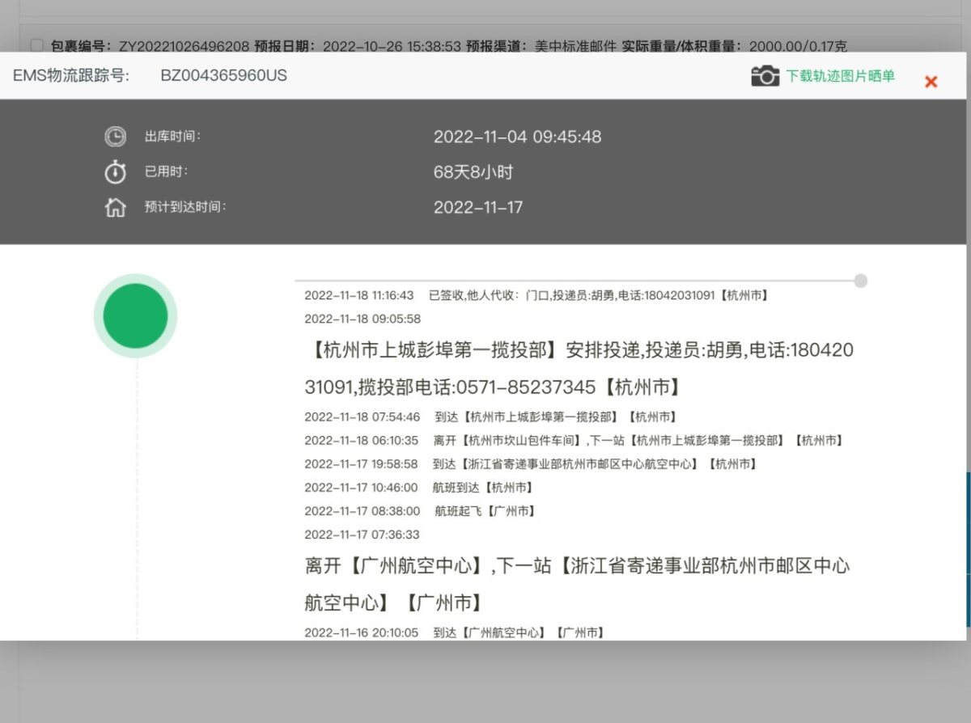Click the clock icon beside 出库时间
The image size is (971, 723).
(x=114, y=137)
